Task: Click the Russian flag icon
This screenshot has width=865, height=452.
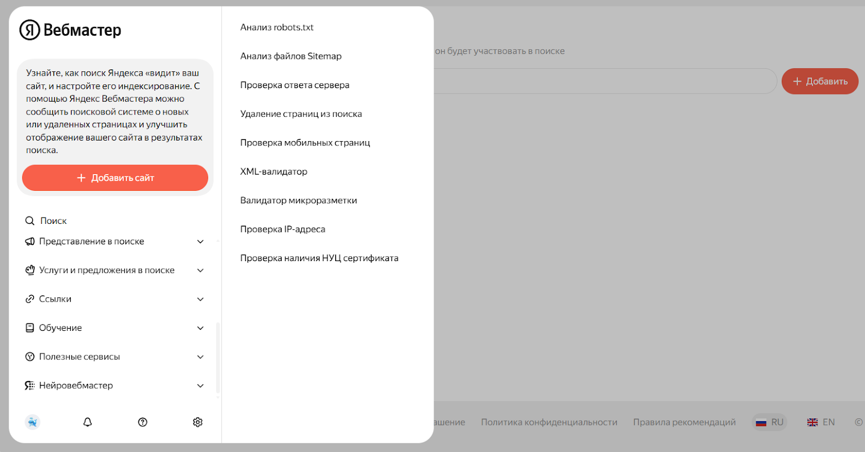Action: tap(761, 423)
